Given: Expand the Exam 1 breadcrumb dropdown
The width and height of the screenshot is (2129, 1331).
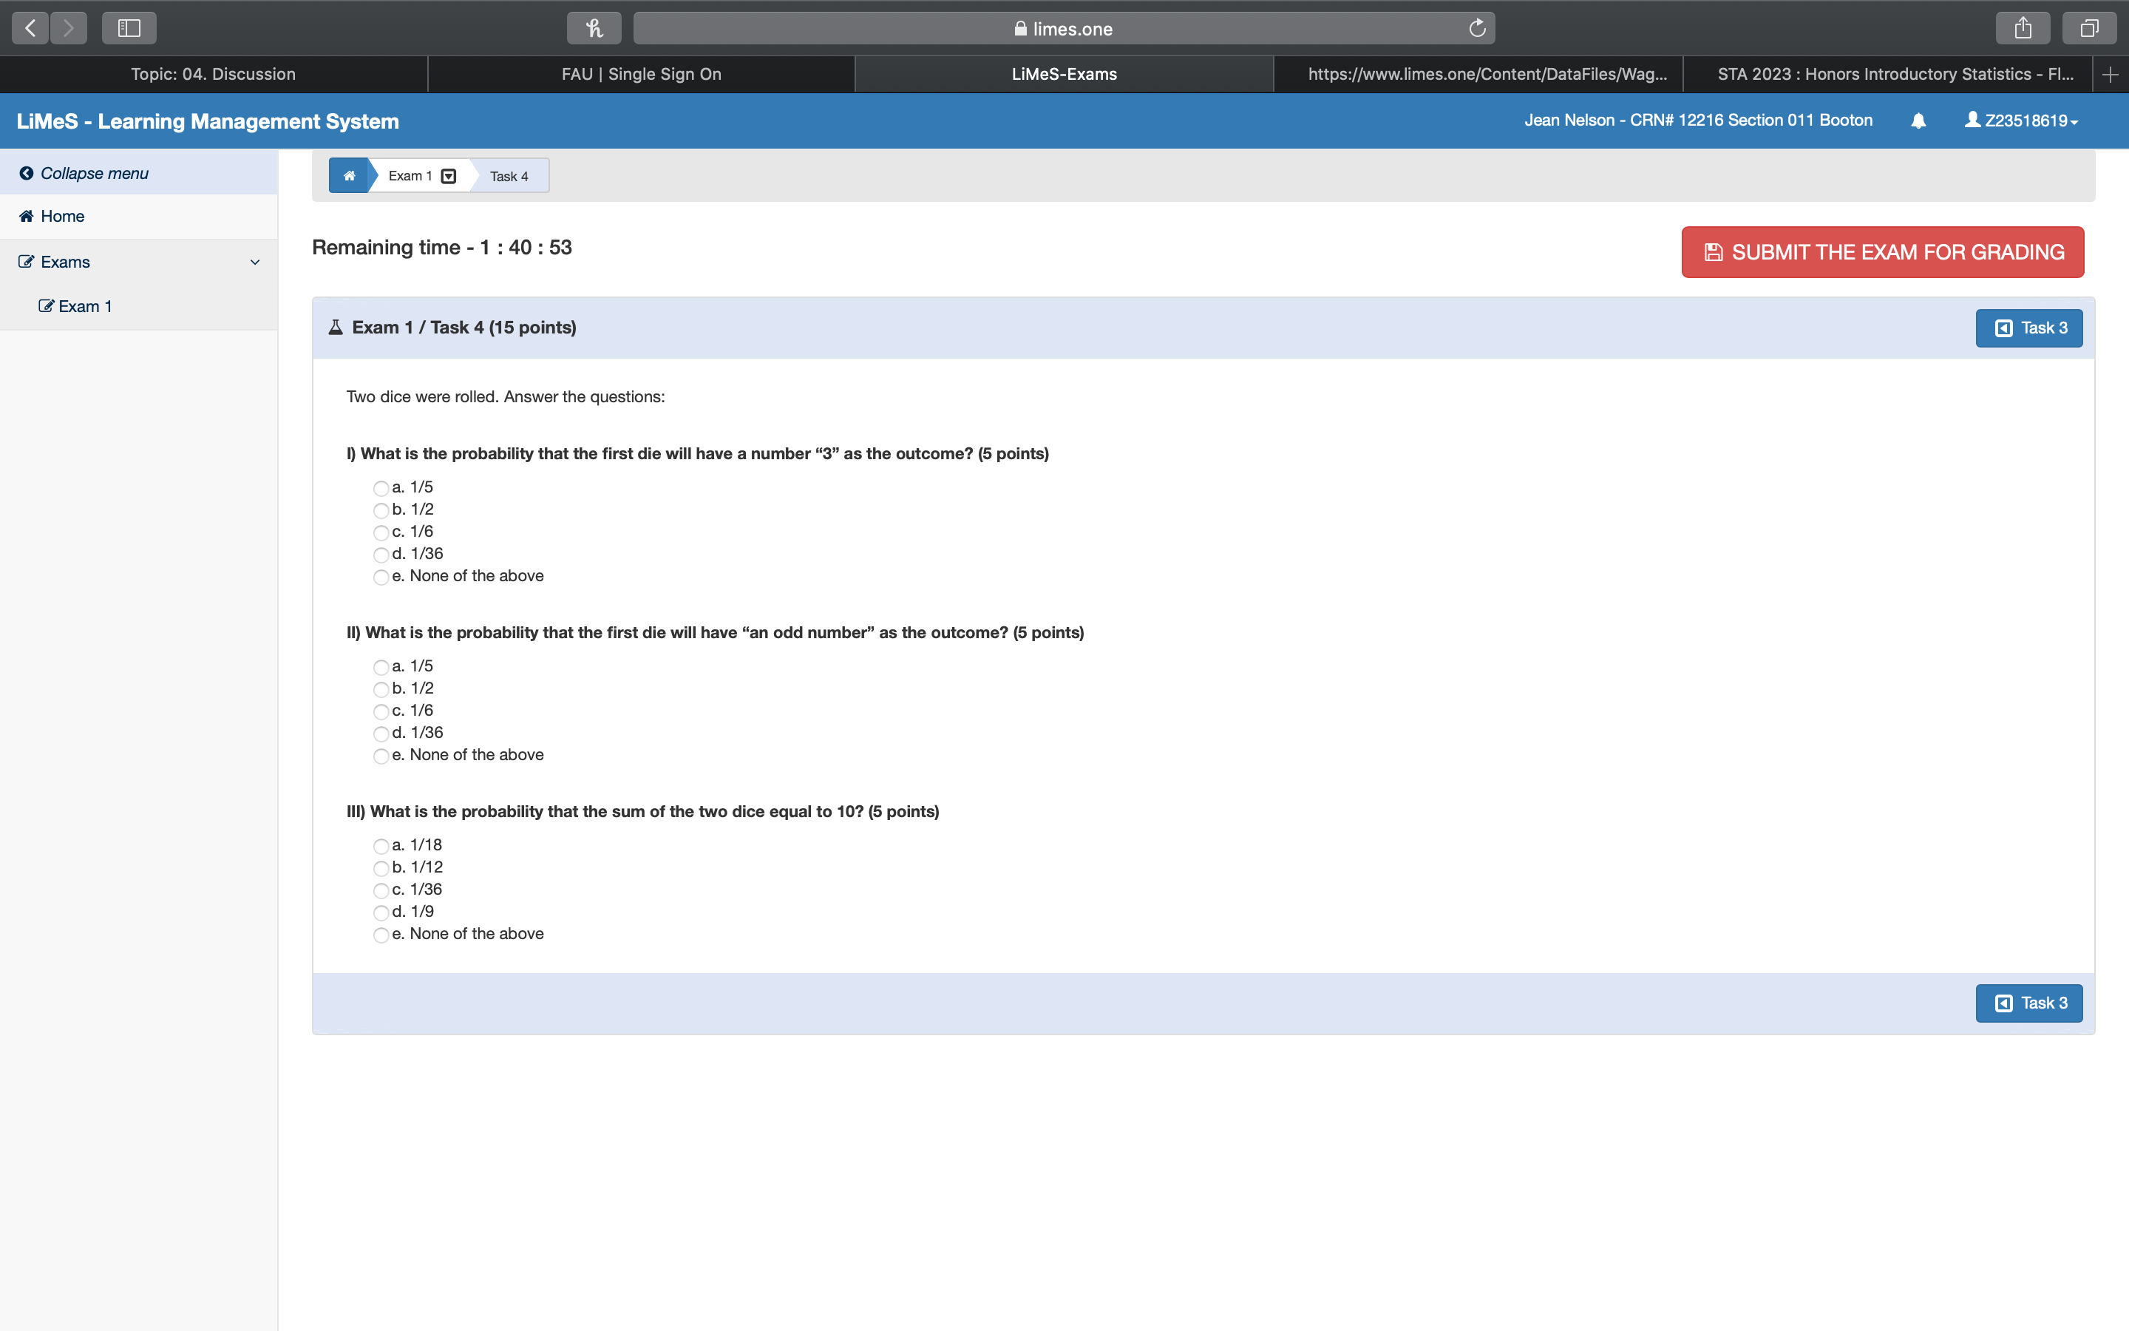Looking at the screenshot, I should pos(449,176).
